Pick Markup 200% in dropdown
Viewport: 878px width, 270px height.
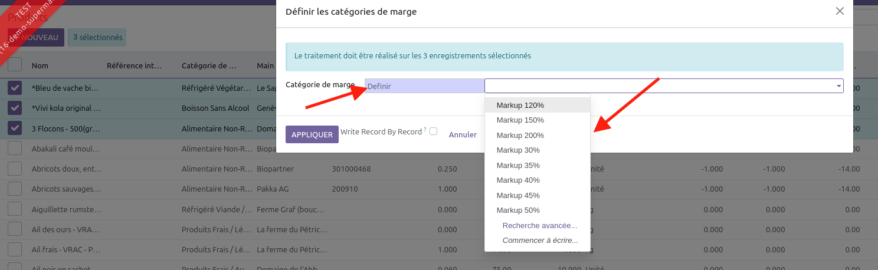[520, 135]
